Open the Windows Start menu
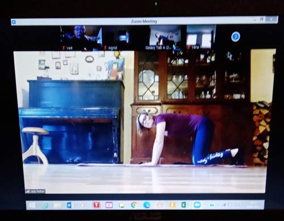This screenshot has width=284, height=221. (32, 205)
